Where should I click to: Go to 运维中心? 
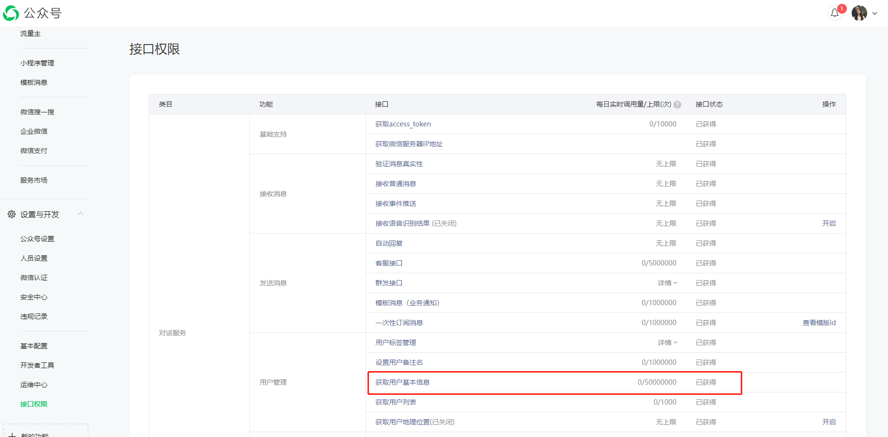34,385
